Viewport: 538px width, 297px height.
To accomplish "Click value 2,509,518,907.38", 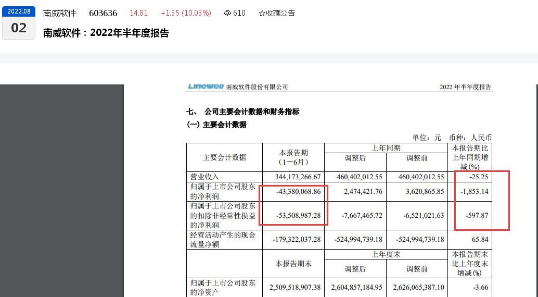I will (295, 288).
